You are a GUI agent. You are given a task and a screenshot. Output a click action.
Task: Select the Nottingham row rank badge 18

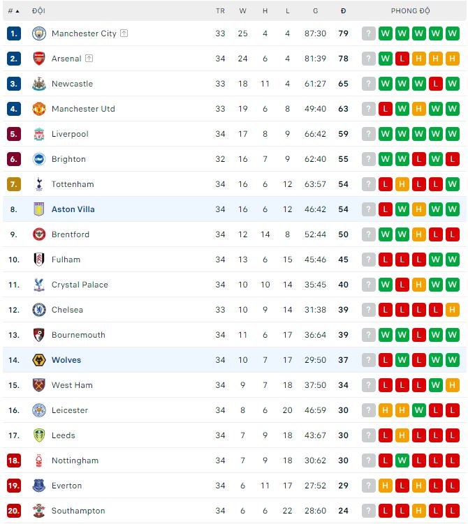coord(14,461)
